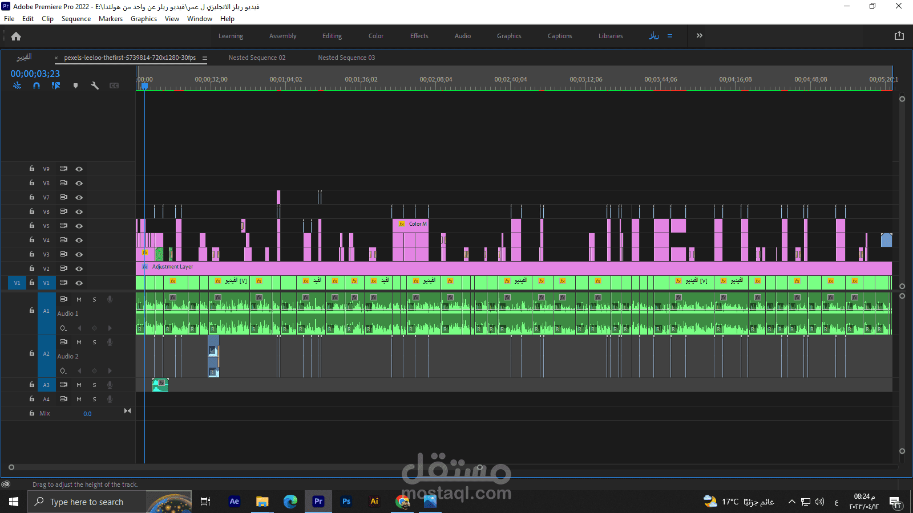
Task: Open the Markers menu
Action: (x=111, y=19)
